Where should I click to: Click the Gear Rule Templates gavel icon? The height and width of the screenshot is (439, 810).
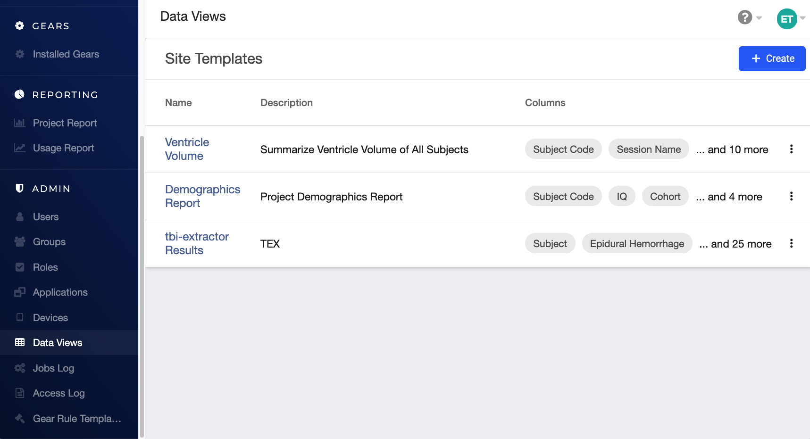tap(19, 418)
